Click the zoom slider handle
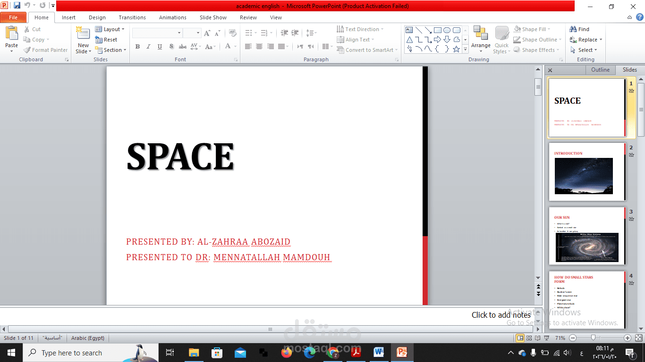 pyautogui.click(x=593, y=337)
